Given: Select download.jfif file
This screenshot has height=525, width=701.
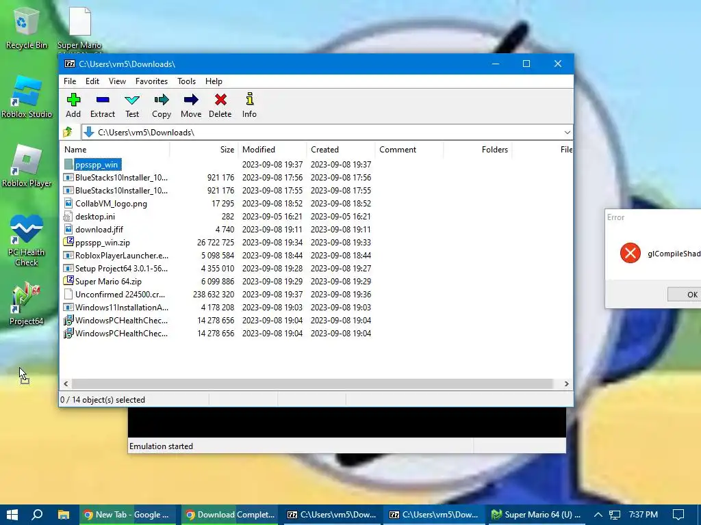Looking at the screenshot, I should click(x=217, y=229).
